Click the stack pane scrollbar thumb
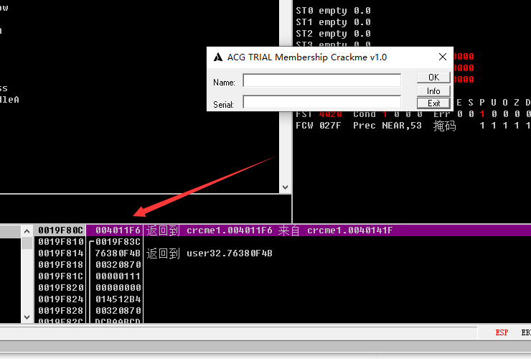This screenshot has width=531, height=359. tap(27, 243)
